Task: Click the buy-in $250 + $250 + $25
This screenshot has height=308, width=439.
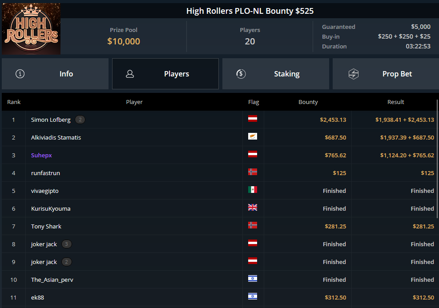Action: (x=404, y=36)
